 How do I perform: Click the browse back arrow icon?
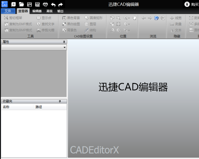144,18
